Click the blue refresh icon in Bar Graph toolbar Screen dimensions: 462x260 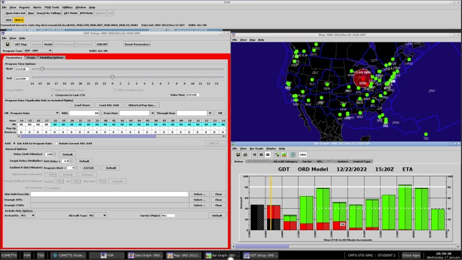pyautogui.click(x=293, y=155)
